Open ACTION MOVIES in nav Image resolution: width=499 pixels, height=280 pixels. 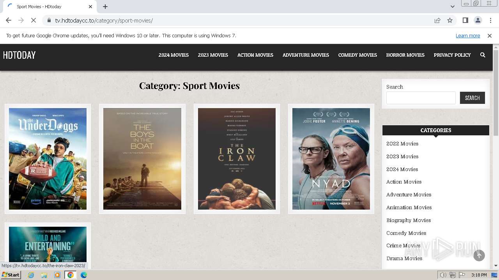pos(255,55)
